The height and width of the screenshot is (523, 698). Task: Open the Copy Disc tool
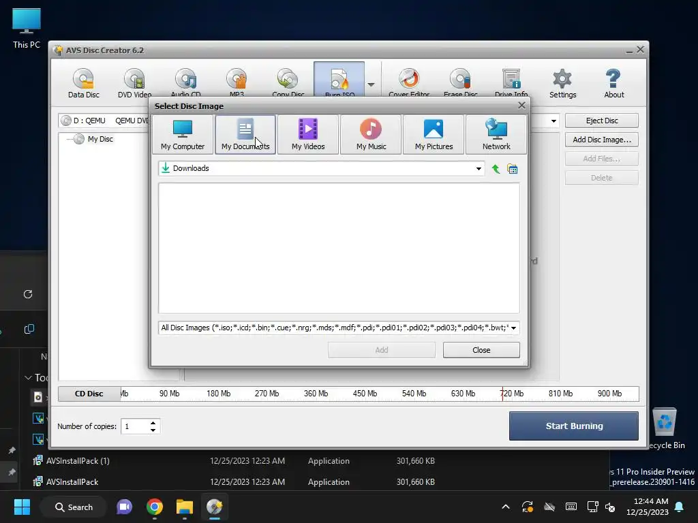click(288, 83)
